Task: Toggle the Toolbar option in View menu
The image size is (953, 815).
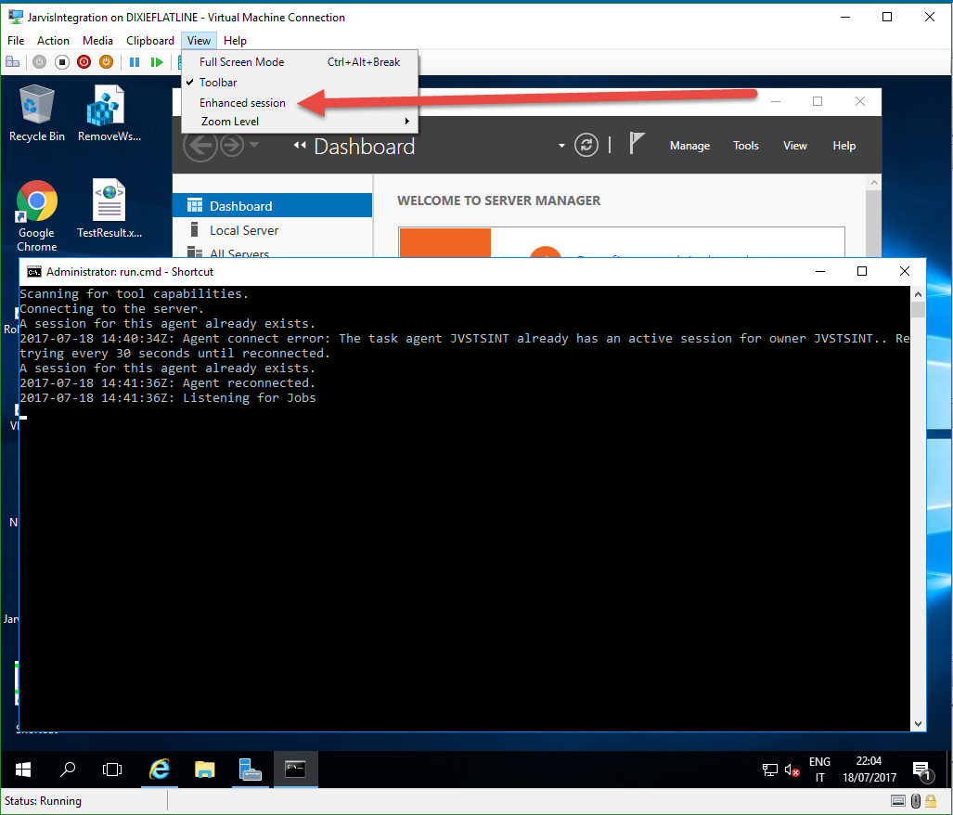Action: [x=300, y=82]
